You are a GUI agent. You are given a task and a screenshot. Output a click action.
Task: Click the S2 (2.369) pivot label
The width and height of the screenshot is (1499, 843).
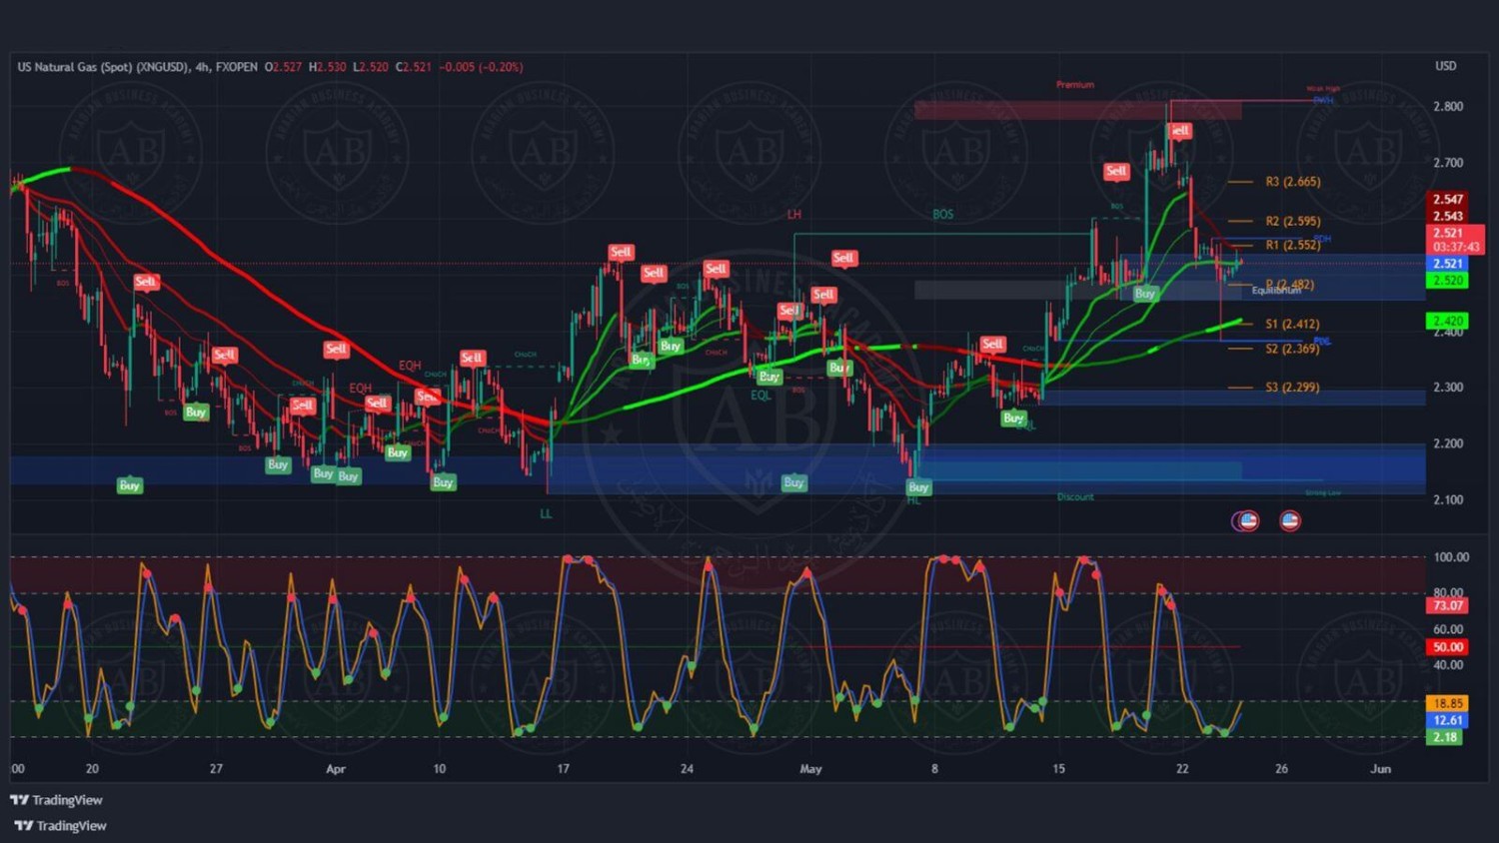[1292, 349]
